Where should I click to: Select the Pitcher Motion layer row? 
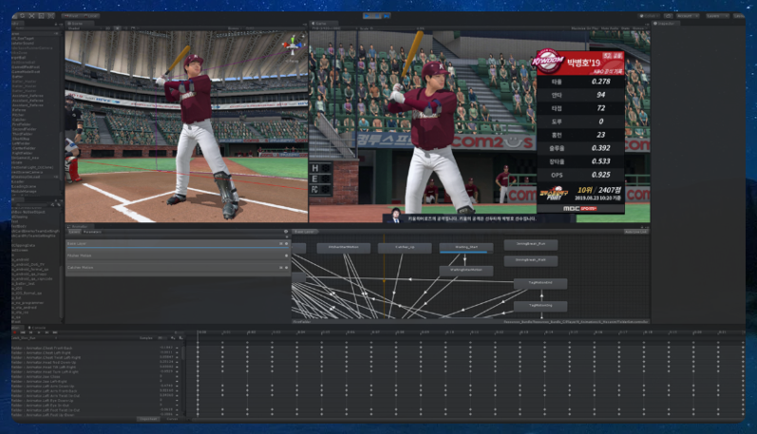tap(178, 255)
